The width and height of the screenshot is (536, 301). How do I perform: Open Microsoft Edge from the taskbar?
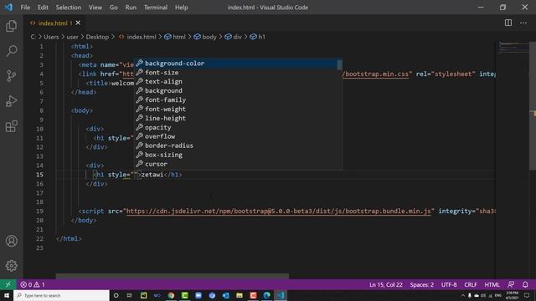pyautogui.click(x=266, y=295)
